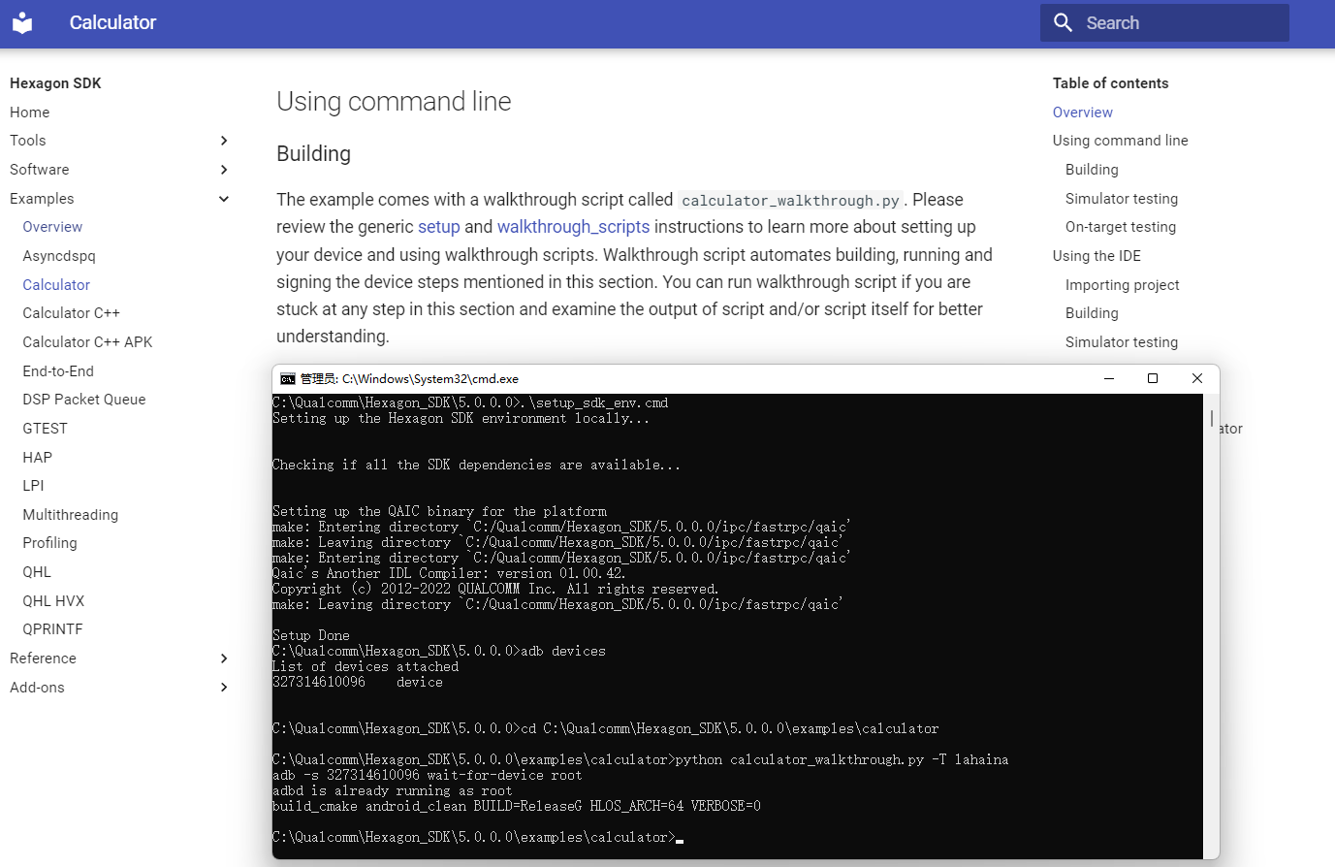Expand the Software navigation section
This screenshot has height=867, width=1335.
coord(224,170)
